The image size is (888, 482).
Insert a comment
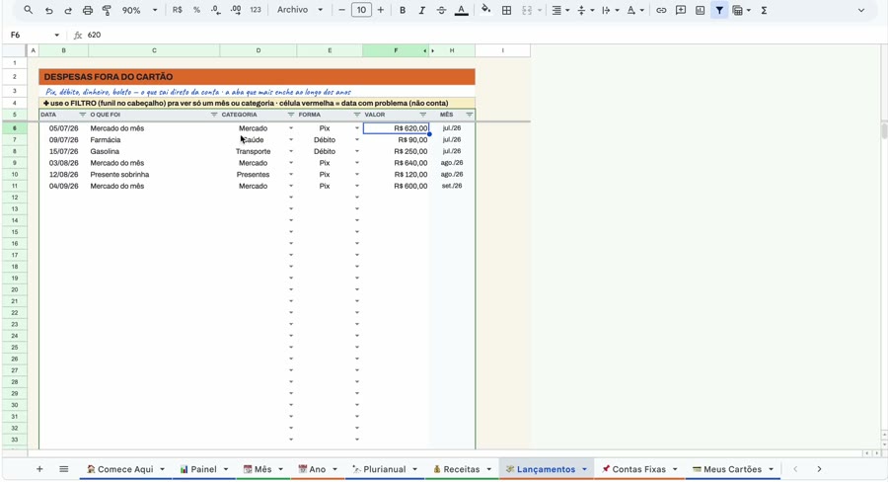click(x=681, y=10)
